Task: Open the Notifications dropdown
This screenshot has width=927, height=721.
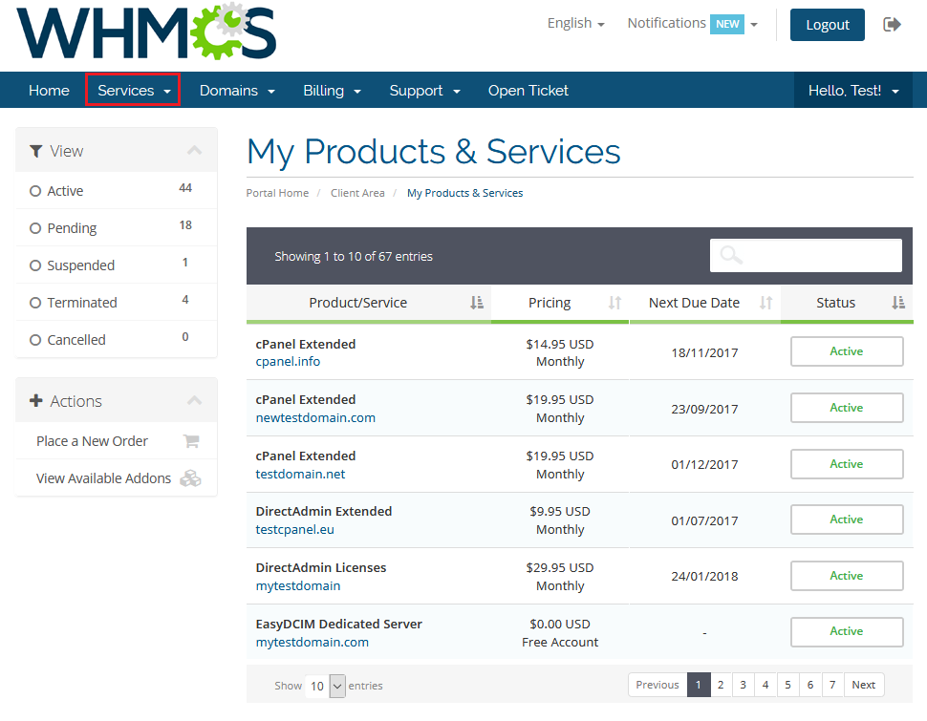Action: pyautogui.click(x=692, y=24)
